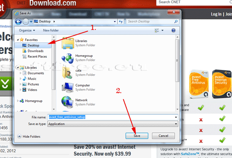Click the avast! Free Antivirus box image
232x158 pixels.
point(199,84)
